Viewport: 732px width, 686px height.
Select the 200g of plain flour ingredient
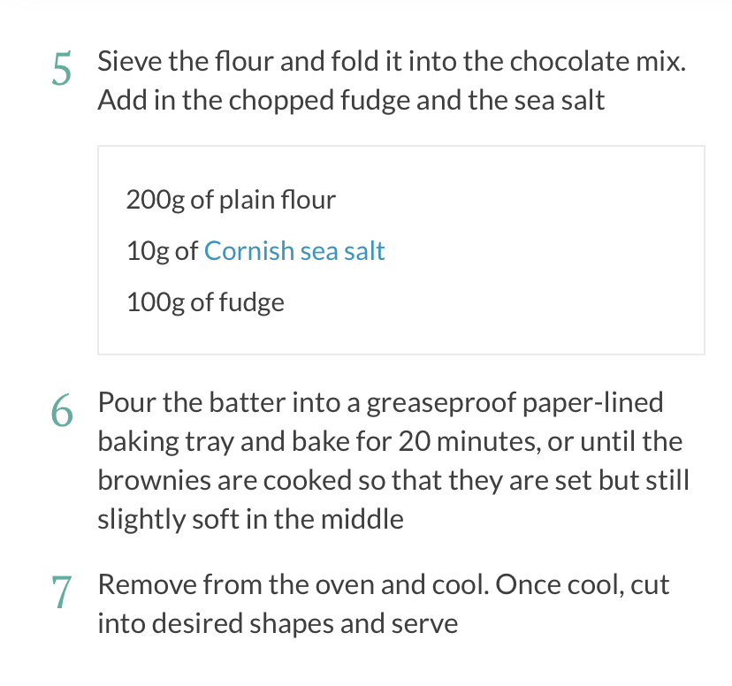point(231,200)
